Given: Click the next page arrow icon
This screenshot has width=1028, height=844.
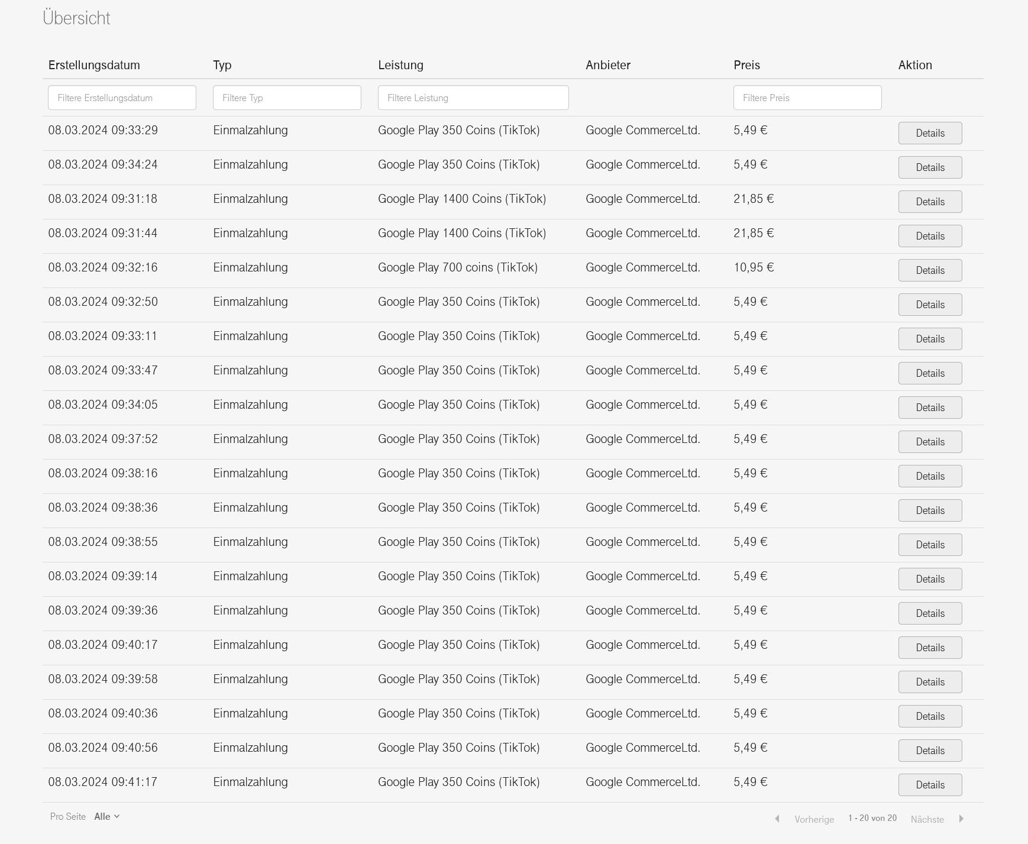Looking at the screenshot, I should [961, 819].
